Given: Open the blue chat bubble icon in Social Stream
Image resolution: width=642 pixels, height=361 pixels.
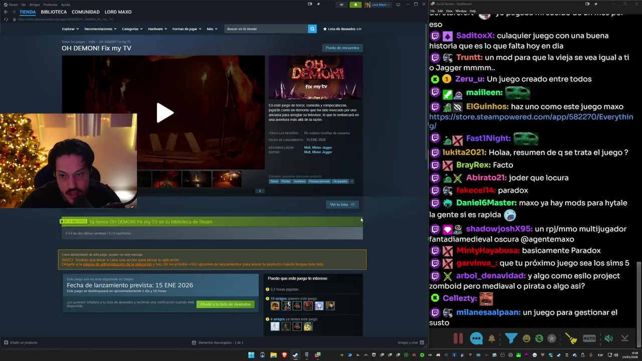Looking at the screenshot, I should (x=476, y=338).
